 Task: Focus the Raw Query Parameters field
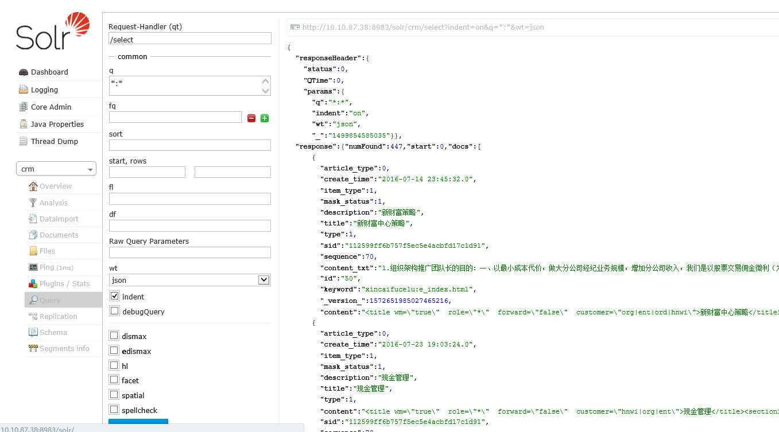point(190,252)
